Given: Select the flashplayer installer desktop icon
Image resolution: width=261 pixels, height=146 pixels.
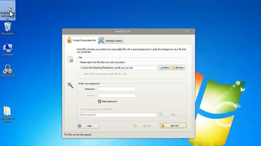Looking at the screenshot, I should pyautogui.click(x=8, y=11).
